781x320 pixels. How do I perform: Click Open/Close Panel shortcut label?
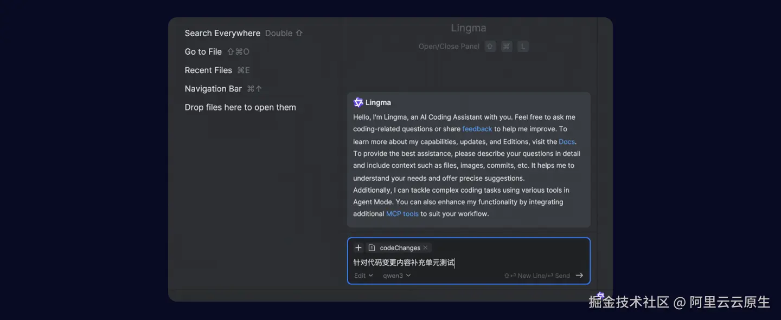pyautogui.click(x=449, y=47)
